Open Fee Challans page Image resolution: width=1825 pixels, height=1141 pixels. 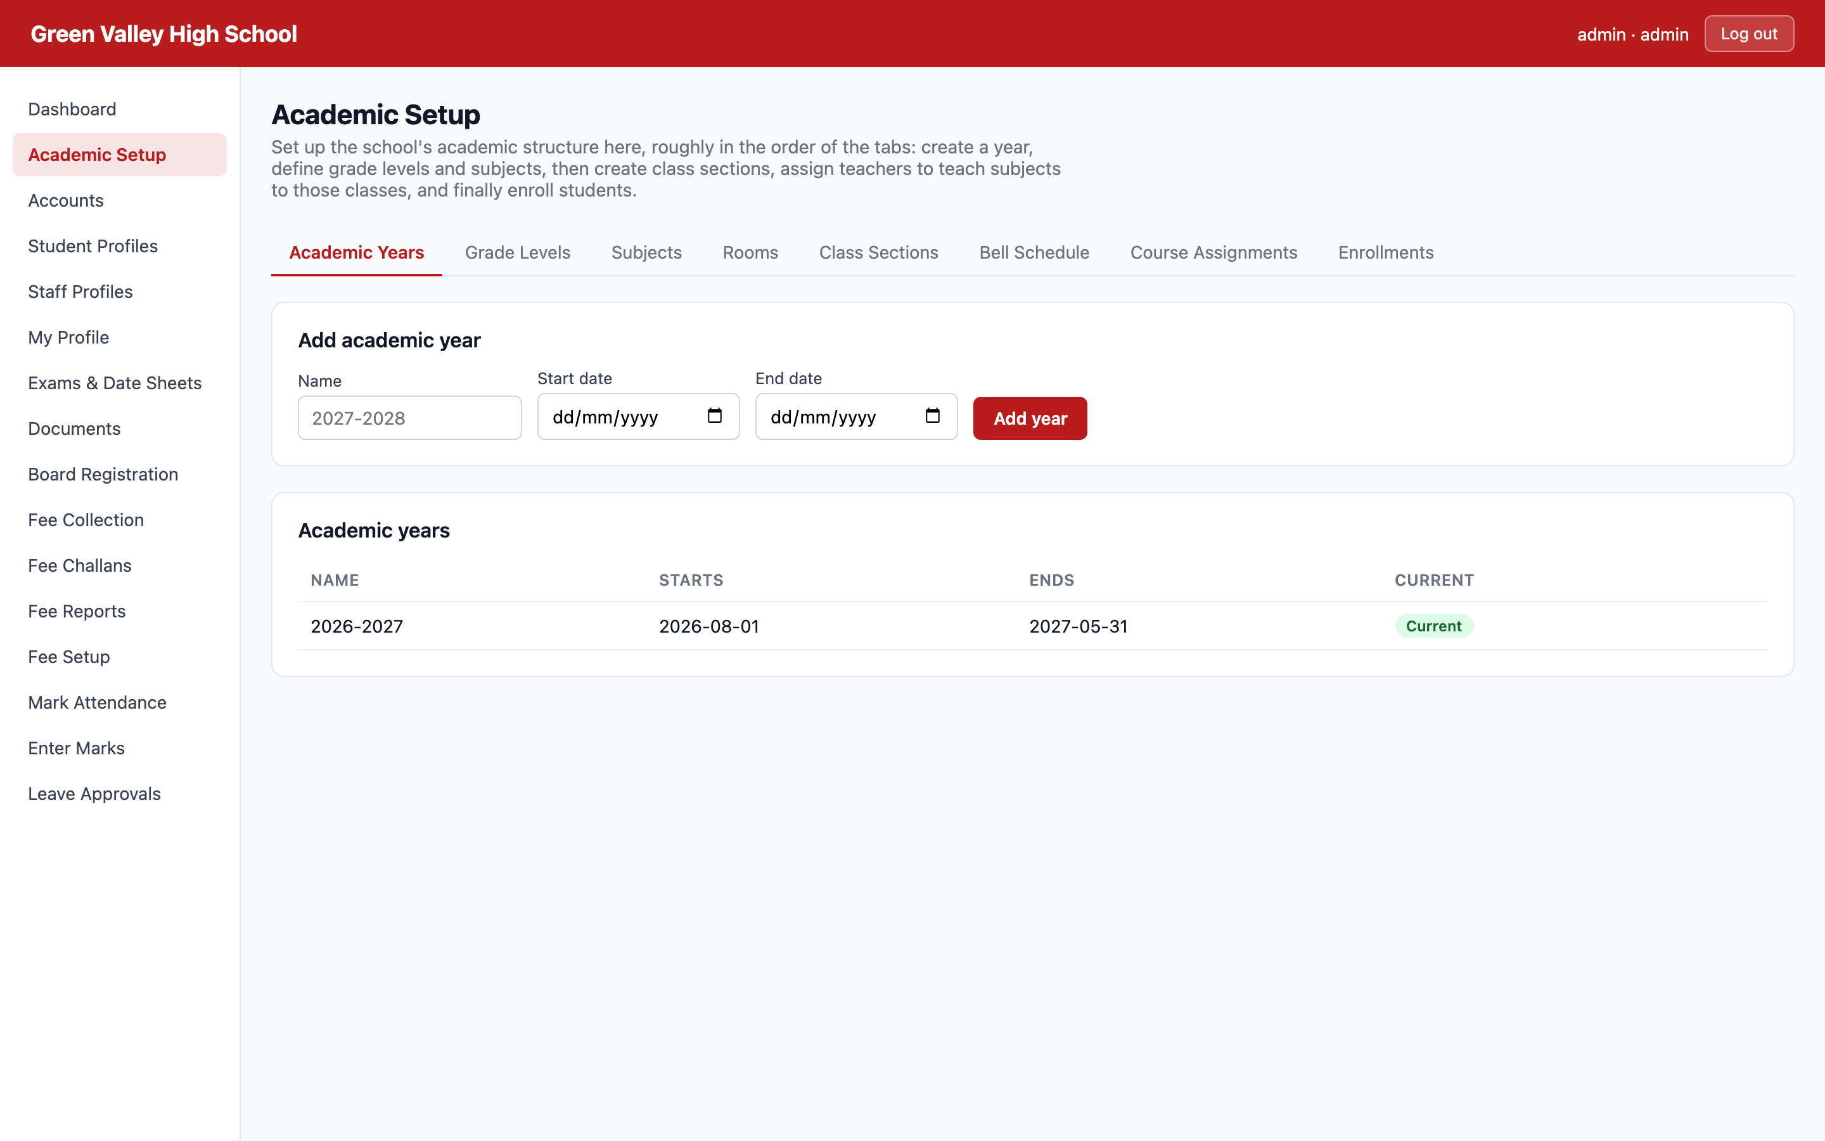click(x=120, y=566)
